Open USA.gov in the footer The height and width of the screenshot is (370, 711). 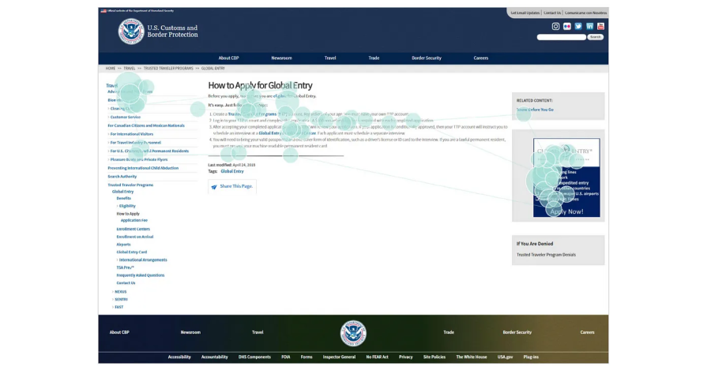pyautogui.click(x=505, y=357)
